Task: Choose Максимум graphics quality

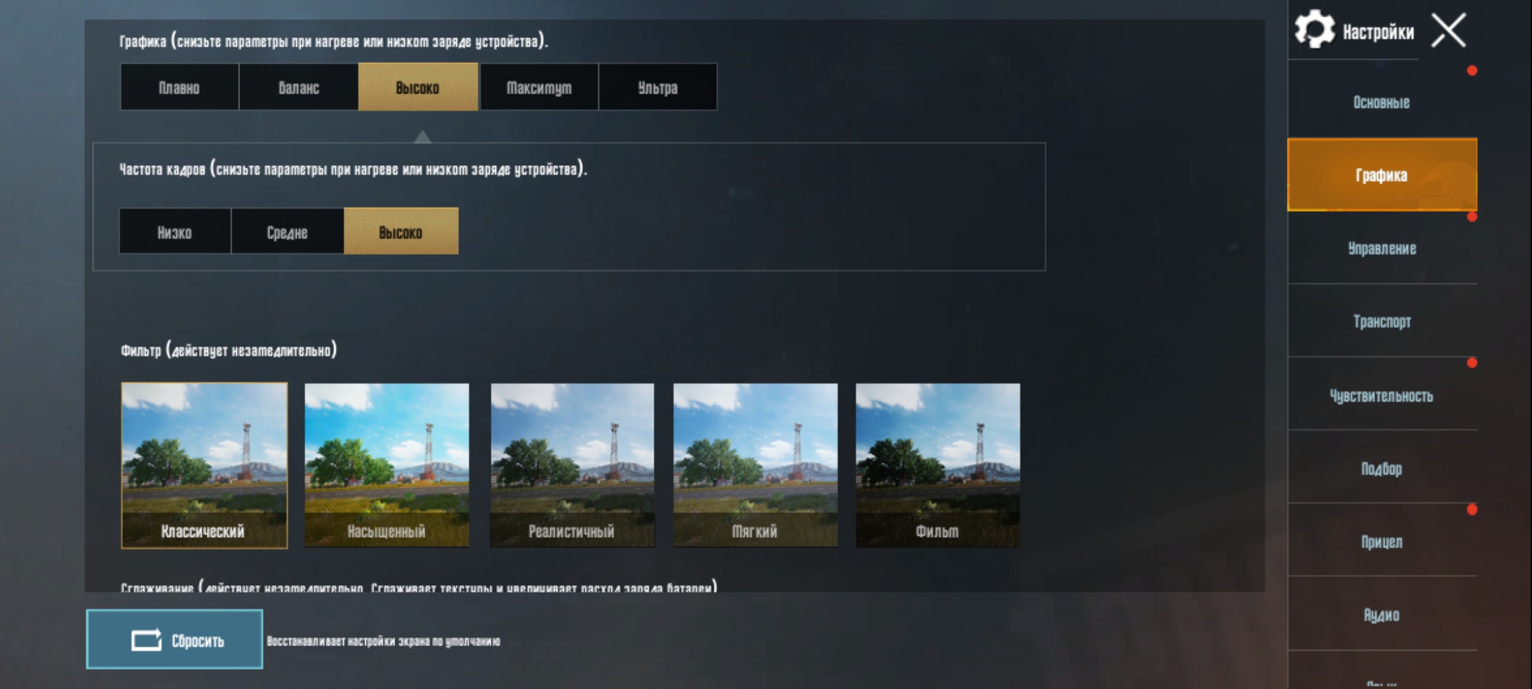Action: (539, 87)
